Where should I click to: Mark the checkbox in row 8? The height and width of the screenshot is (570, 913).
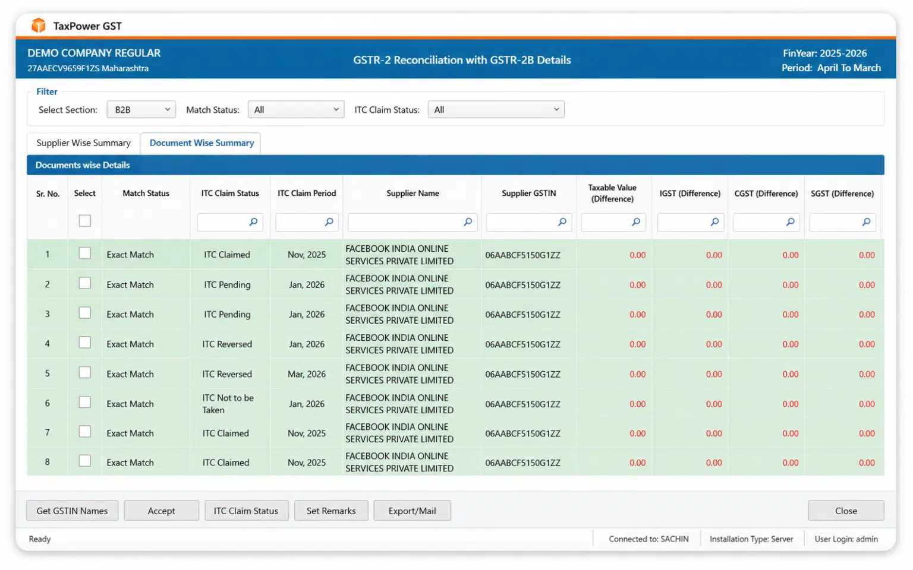(x=85, y=461)
